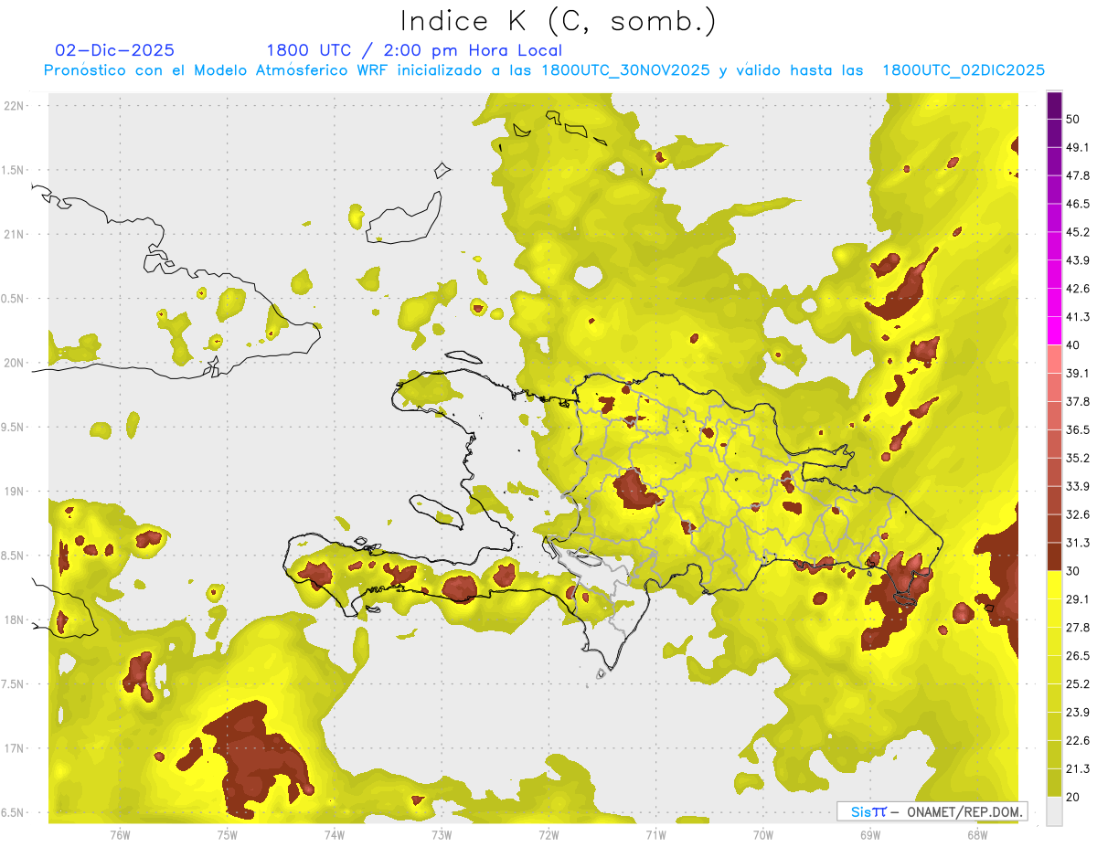Click the latitude label '21N'

tap(14, 234)
